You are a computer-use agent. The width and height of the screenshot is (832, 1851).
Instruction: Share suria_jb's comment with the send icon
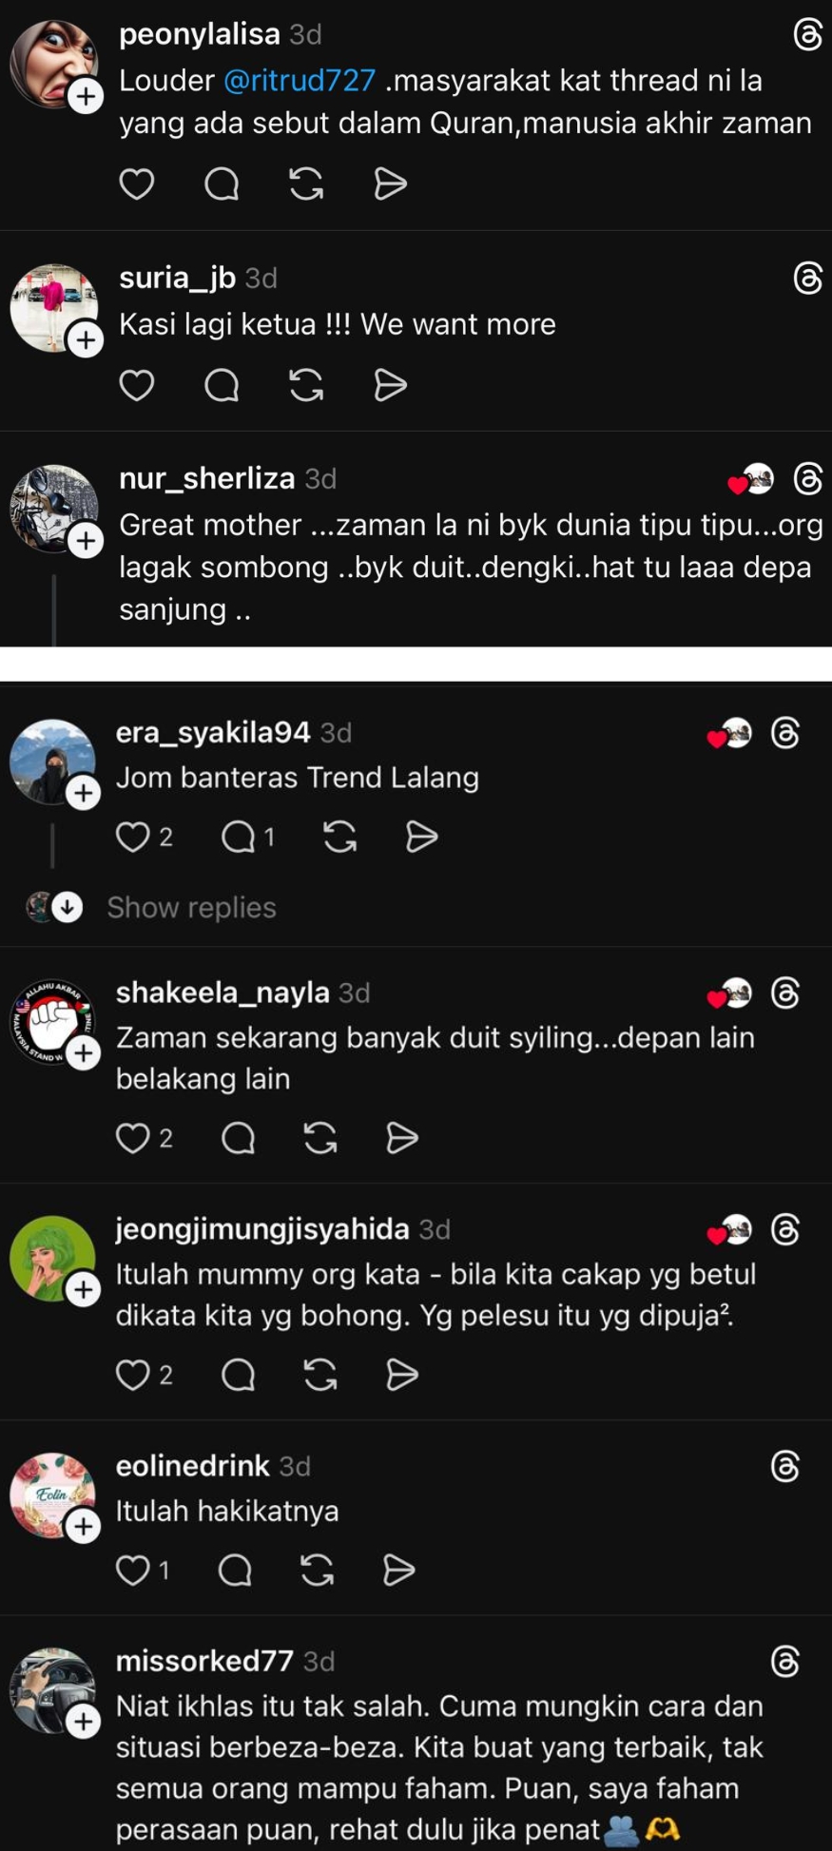(x=391, y=385)
